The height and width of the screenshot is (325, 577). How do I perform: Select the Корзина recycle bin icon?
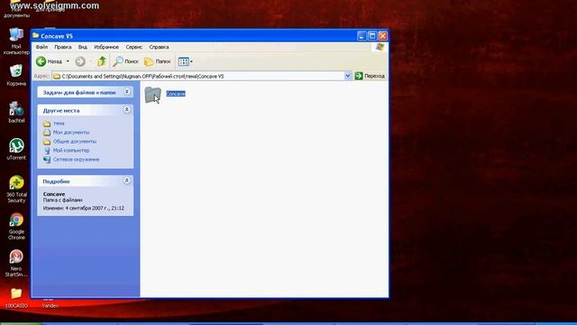(16, 75)
